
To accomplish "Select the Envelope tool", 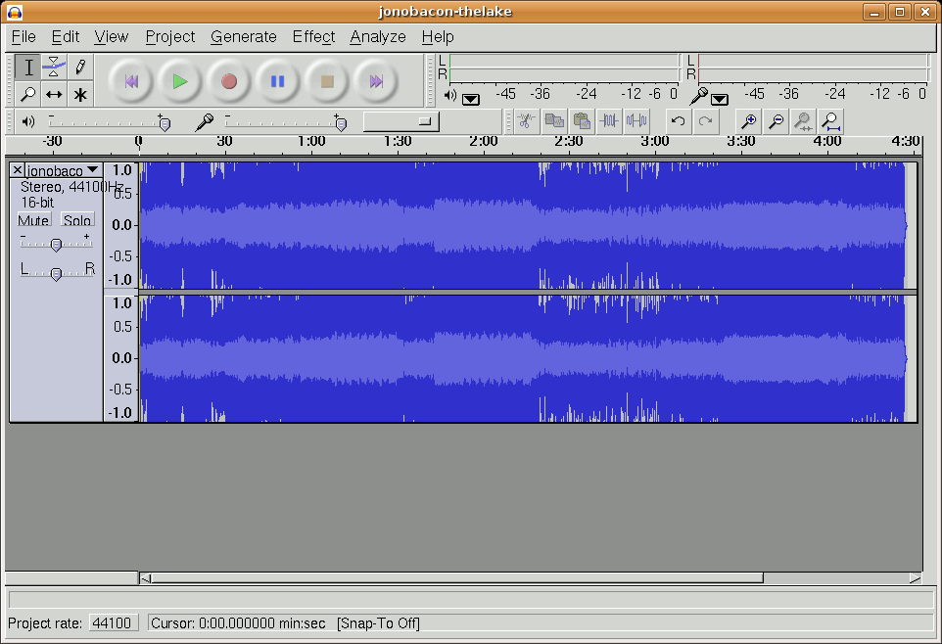I will tap(54, 68).
